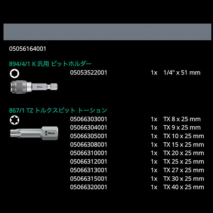Screen dimensions: 213x213
Task: Click the 1x quantity in the TX 8 row
Action: point(154,119)
